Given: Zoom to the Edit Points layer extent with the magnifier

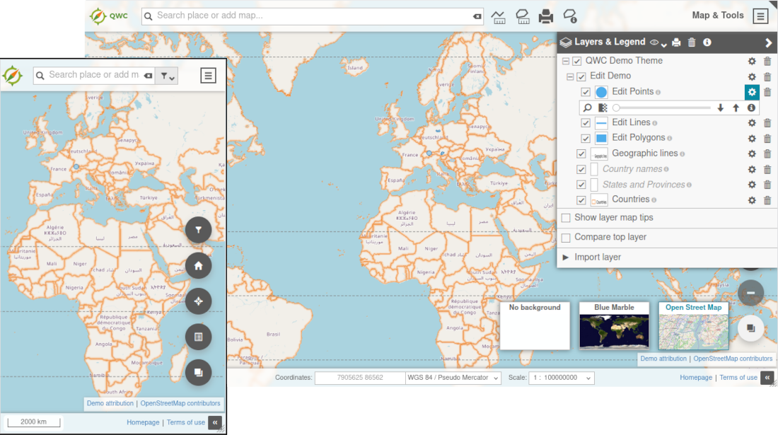Looking at the screenshot, I should 588,108.
